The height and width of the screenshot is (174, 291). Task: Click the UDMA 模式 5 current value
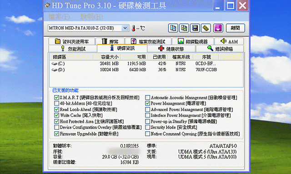tap(207, 157)
